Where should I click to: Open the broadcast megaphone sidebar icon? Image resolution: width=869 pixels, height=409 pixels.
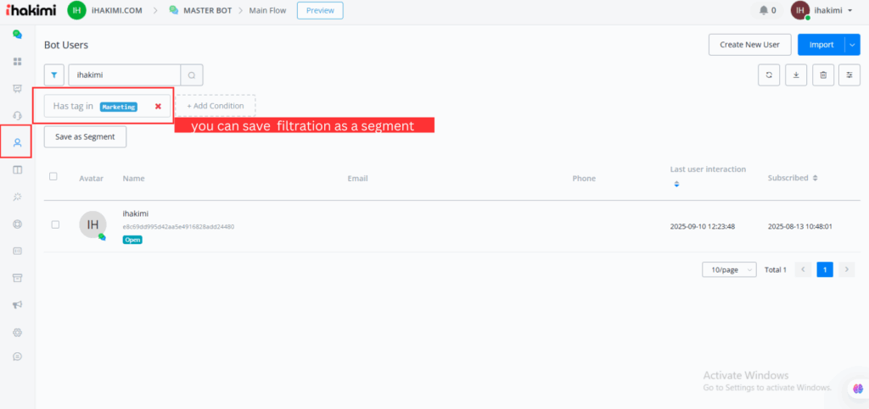tap(17, 305)
